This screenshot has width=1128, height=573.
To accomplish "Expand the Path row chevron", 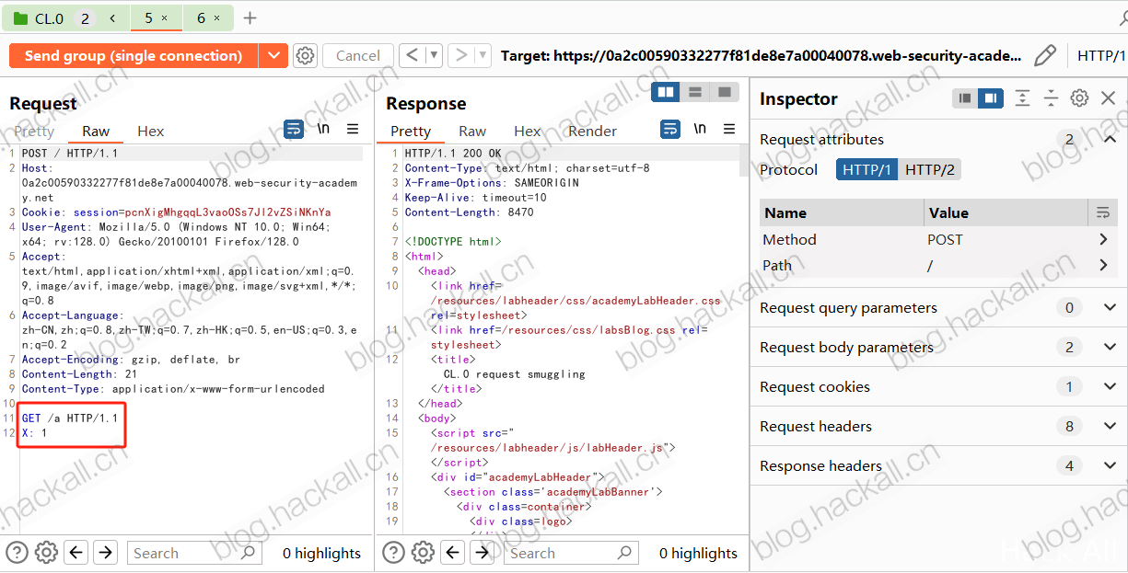I will 1103,265.
